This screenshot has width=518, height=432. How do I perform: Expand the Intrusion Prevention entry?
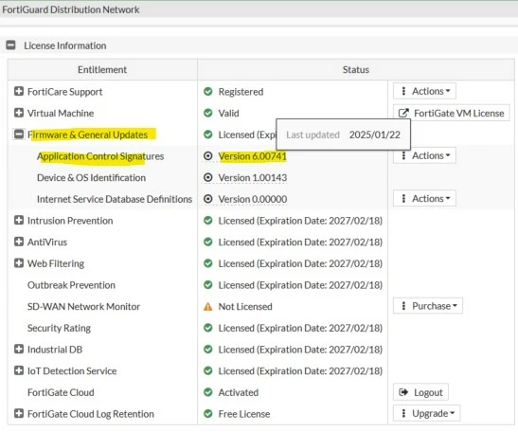click(19, 220)
